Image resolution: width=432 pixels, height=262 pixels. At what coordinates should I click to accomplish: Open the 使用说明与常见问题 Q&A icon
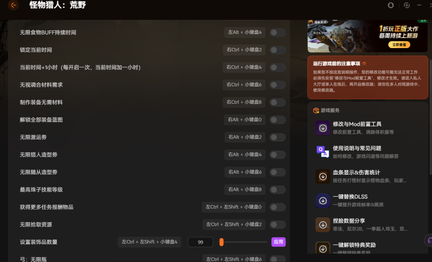click(323, 152)
